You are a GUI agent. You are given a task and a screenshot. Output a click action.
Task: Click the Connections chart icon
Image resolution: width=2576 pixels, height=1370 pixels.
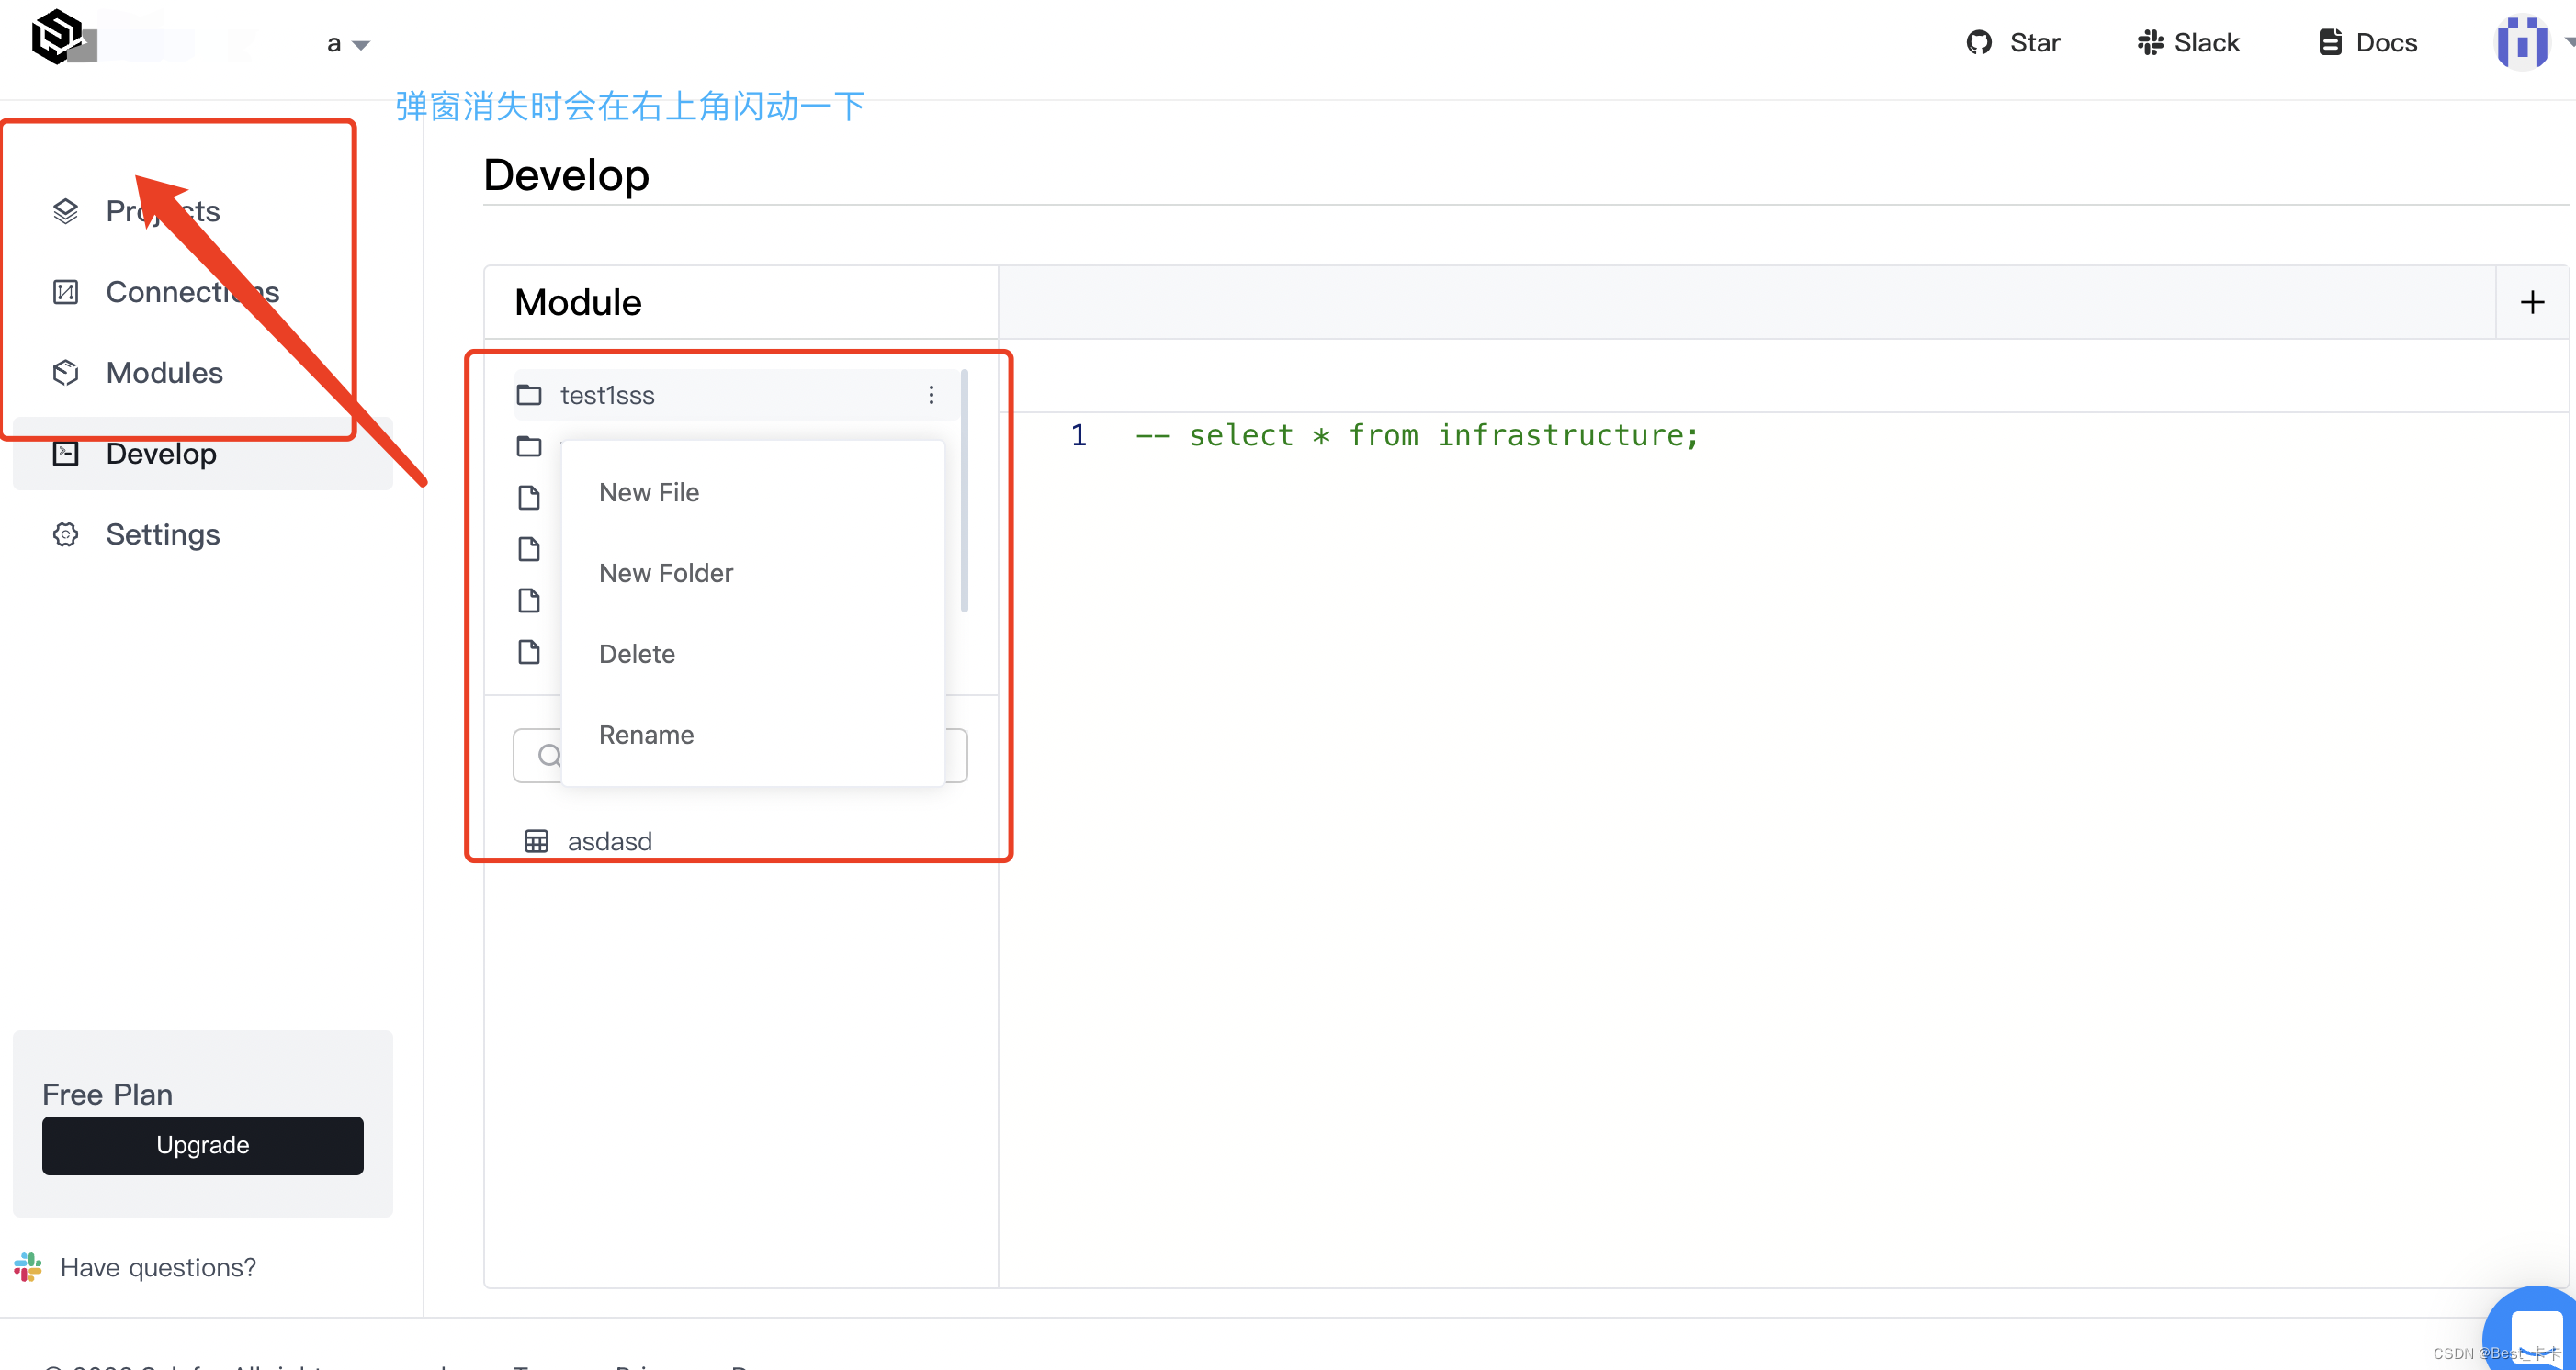pos(65,292)
